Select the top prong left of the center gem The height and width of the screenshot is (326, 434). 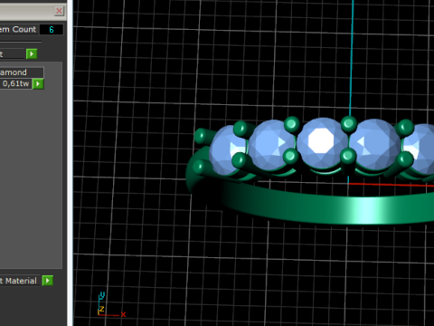coord(291,124)
